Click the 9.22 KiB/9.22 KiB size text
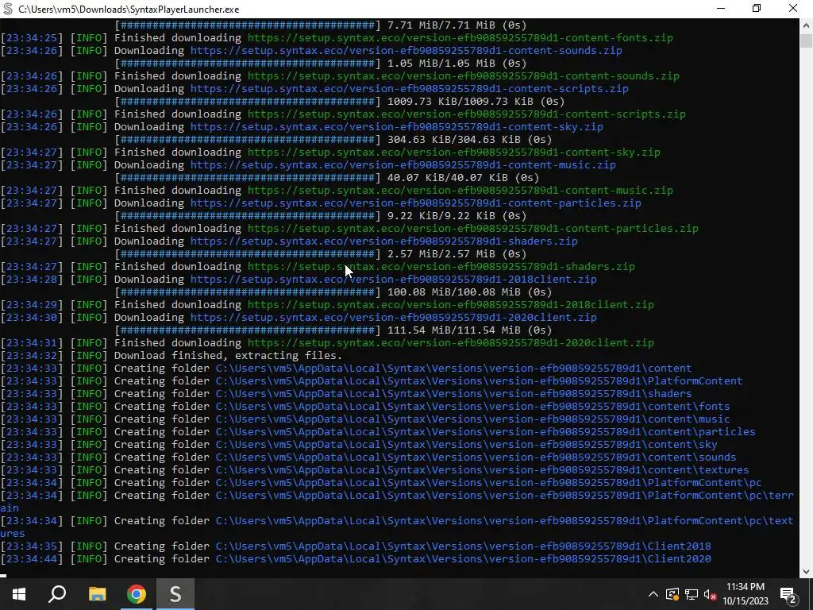Viewport: 813px width, 610px height. click(440, 216)
